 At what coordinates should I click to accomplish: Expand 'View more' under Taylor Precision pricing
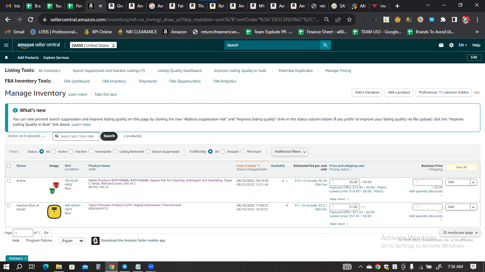pos(339,224)
